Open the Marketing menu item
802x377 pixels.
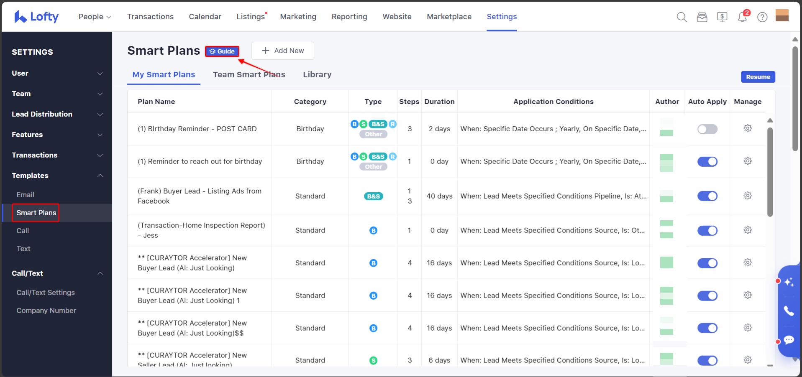(298, 16)
